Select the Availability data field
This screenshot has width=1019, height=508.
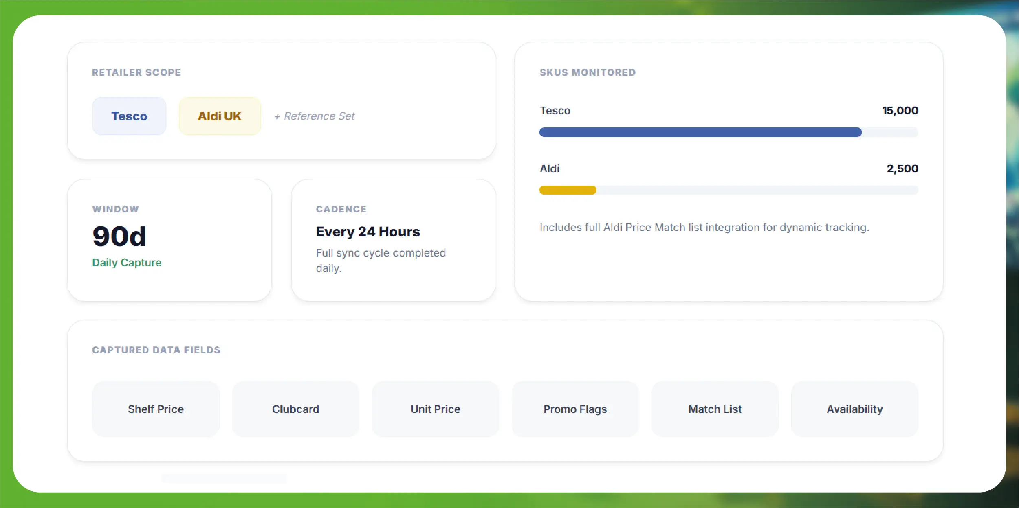click(854, 409)
